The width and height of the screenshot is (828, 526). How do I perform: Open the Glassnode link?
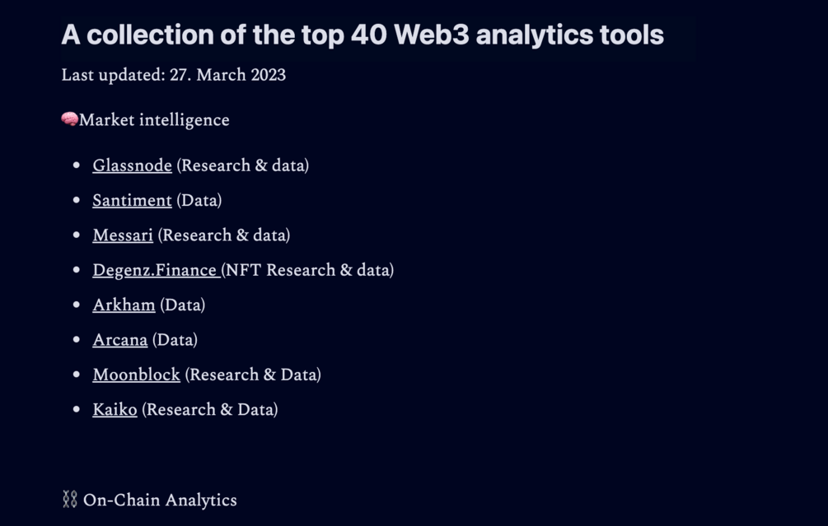132,165
